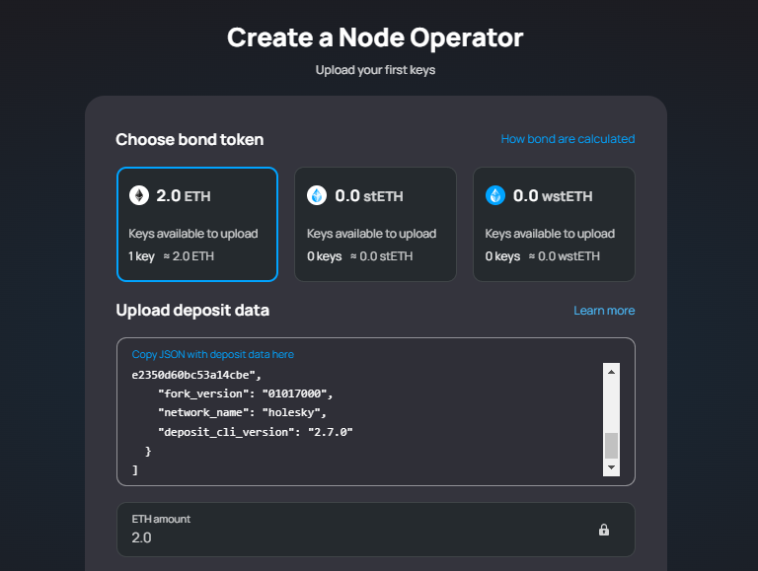Select the 2.0 ETH bond token card
This screenshot has height=571, width=758.
pyautogui.click(x=197, y=224)
